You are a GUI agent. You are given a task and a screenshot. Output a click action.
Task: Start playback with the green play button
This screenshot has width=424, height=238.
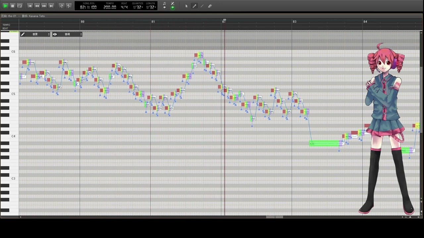(5, 6)
